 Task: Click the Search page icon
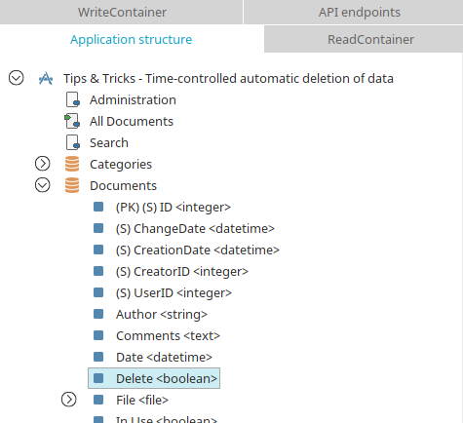pyautogui.click(x=73, y=142)
